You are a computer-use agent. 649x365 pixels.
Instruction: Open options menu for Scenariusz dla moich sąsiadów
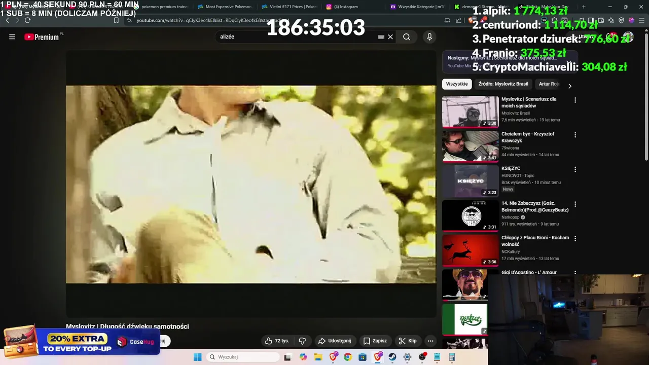575,100
